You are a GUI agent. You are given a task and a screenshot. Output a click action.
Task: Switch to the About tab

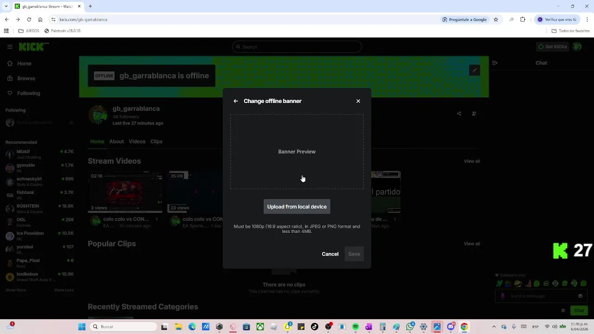point(116,141)
